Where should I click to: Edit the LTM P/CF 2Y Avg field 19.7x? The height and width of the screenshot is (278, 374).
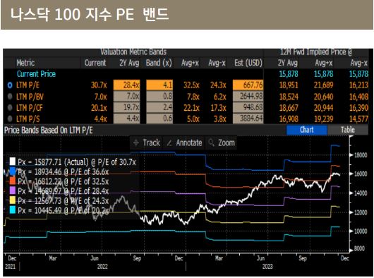click(x=126, y=107)
